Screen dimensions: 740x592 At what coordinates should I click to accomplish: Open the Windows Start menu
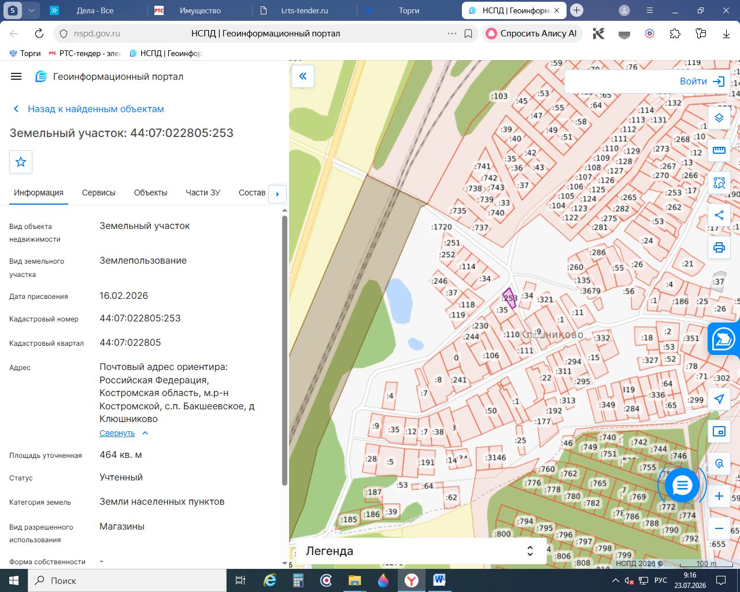(x=14, y=580)
